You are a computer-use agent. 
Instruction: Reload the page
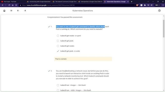pyautogui.click(x=9, y=5)
